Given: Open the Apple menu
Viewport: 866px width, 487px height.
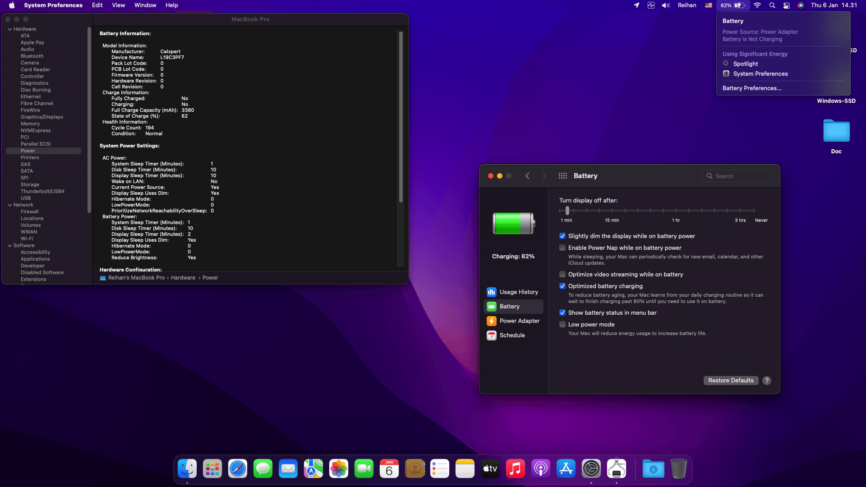Looking at the screenshot, I should [x=12, y=5].
